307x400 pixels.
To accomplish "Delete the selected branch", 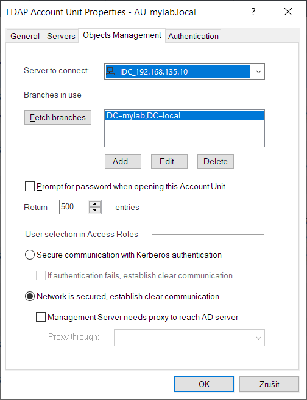I will click(216, 161).
